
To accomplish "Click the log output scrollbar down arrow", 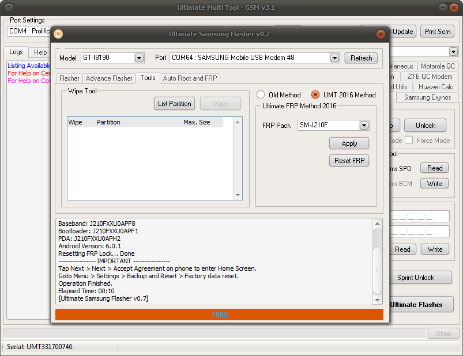I will pos(377,300).
